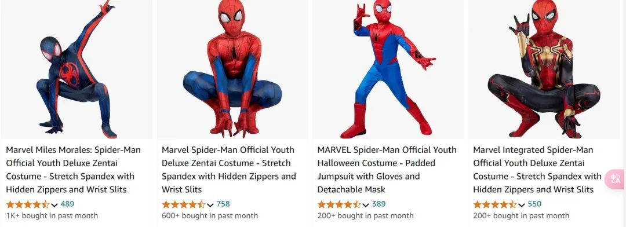Viewport: 626px width, 227px height.
Task: Expand rating dropdown next to 550 reviews
Action: pyautogui.click(x=522, y=204)
